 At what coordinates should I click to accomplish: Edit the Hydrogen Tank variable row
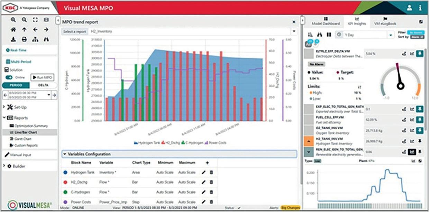[203, 172]
